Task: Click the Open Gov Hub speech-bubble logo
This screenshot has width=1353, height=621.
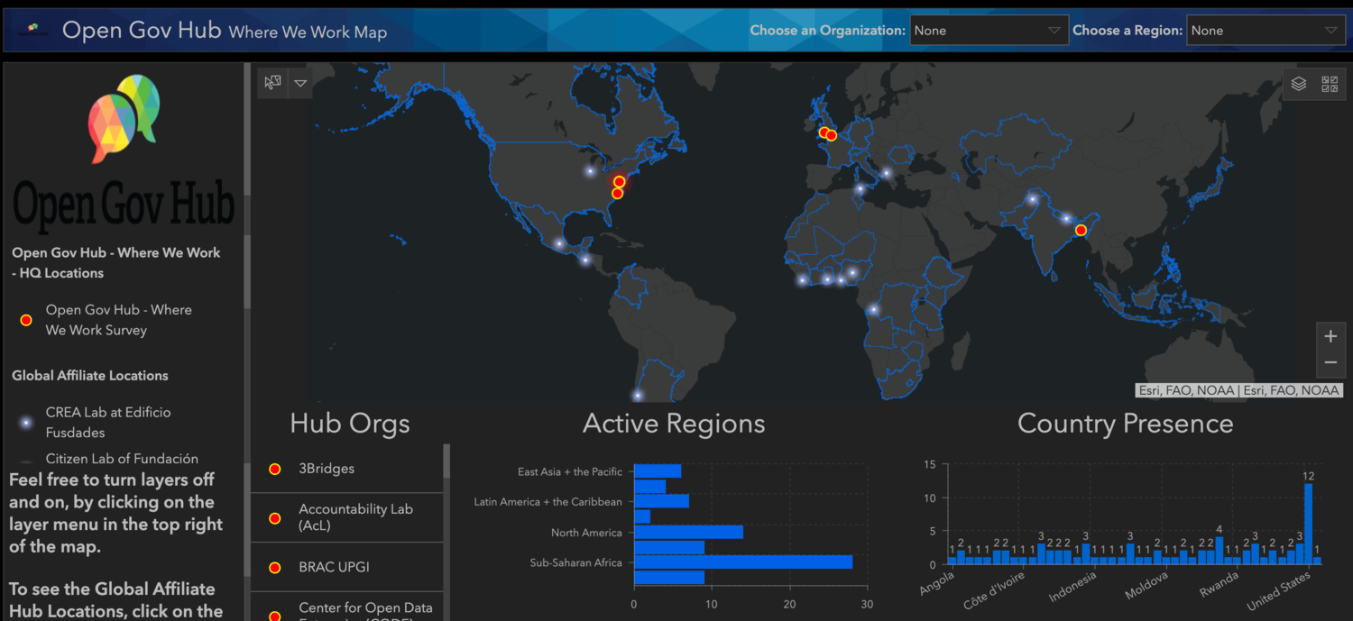Action: point(124,118)
